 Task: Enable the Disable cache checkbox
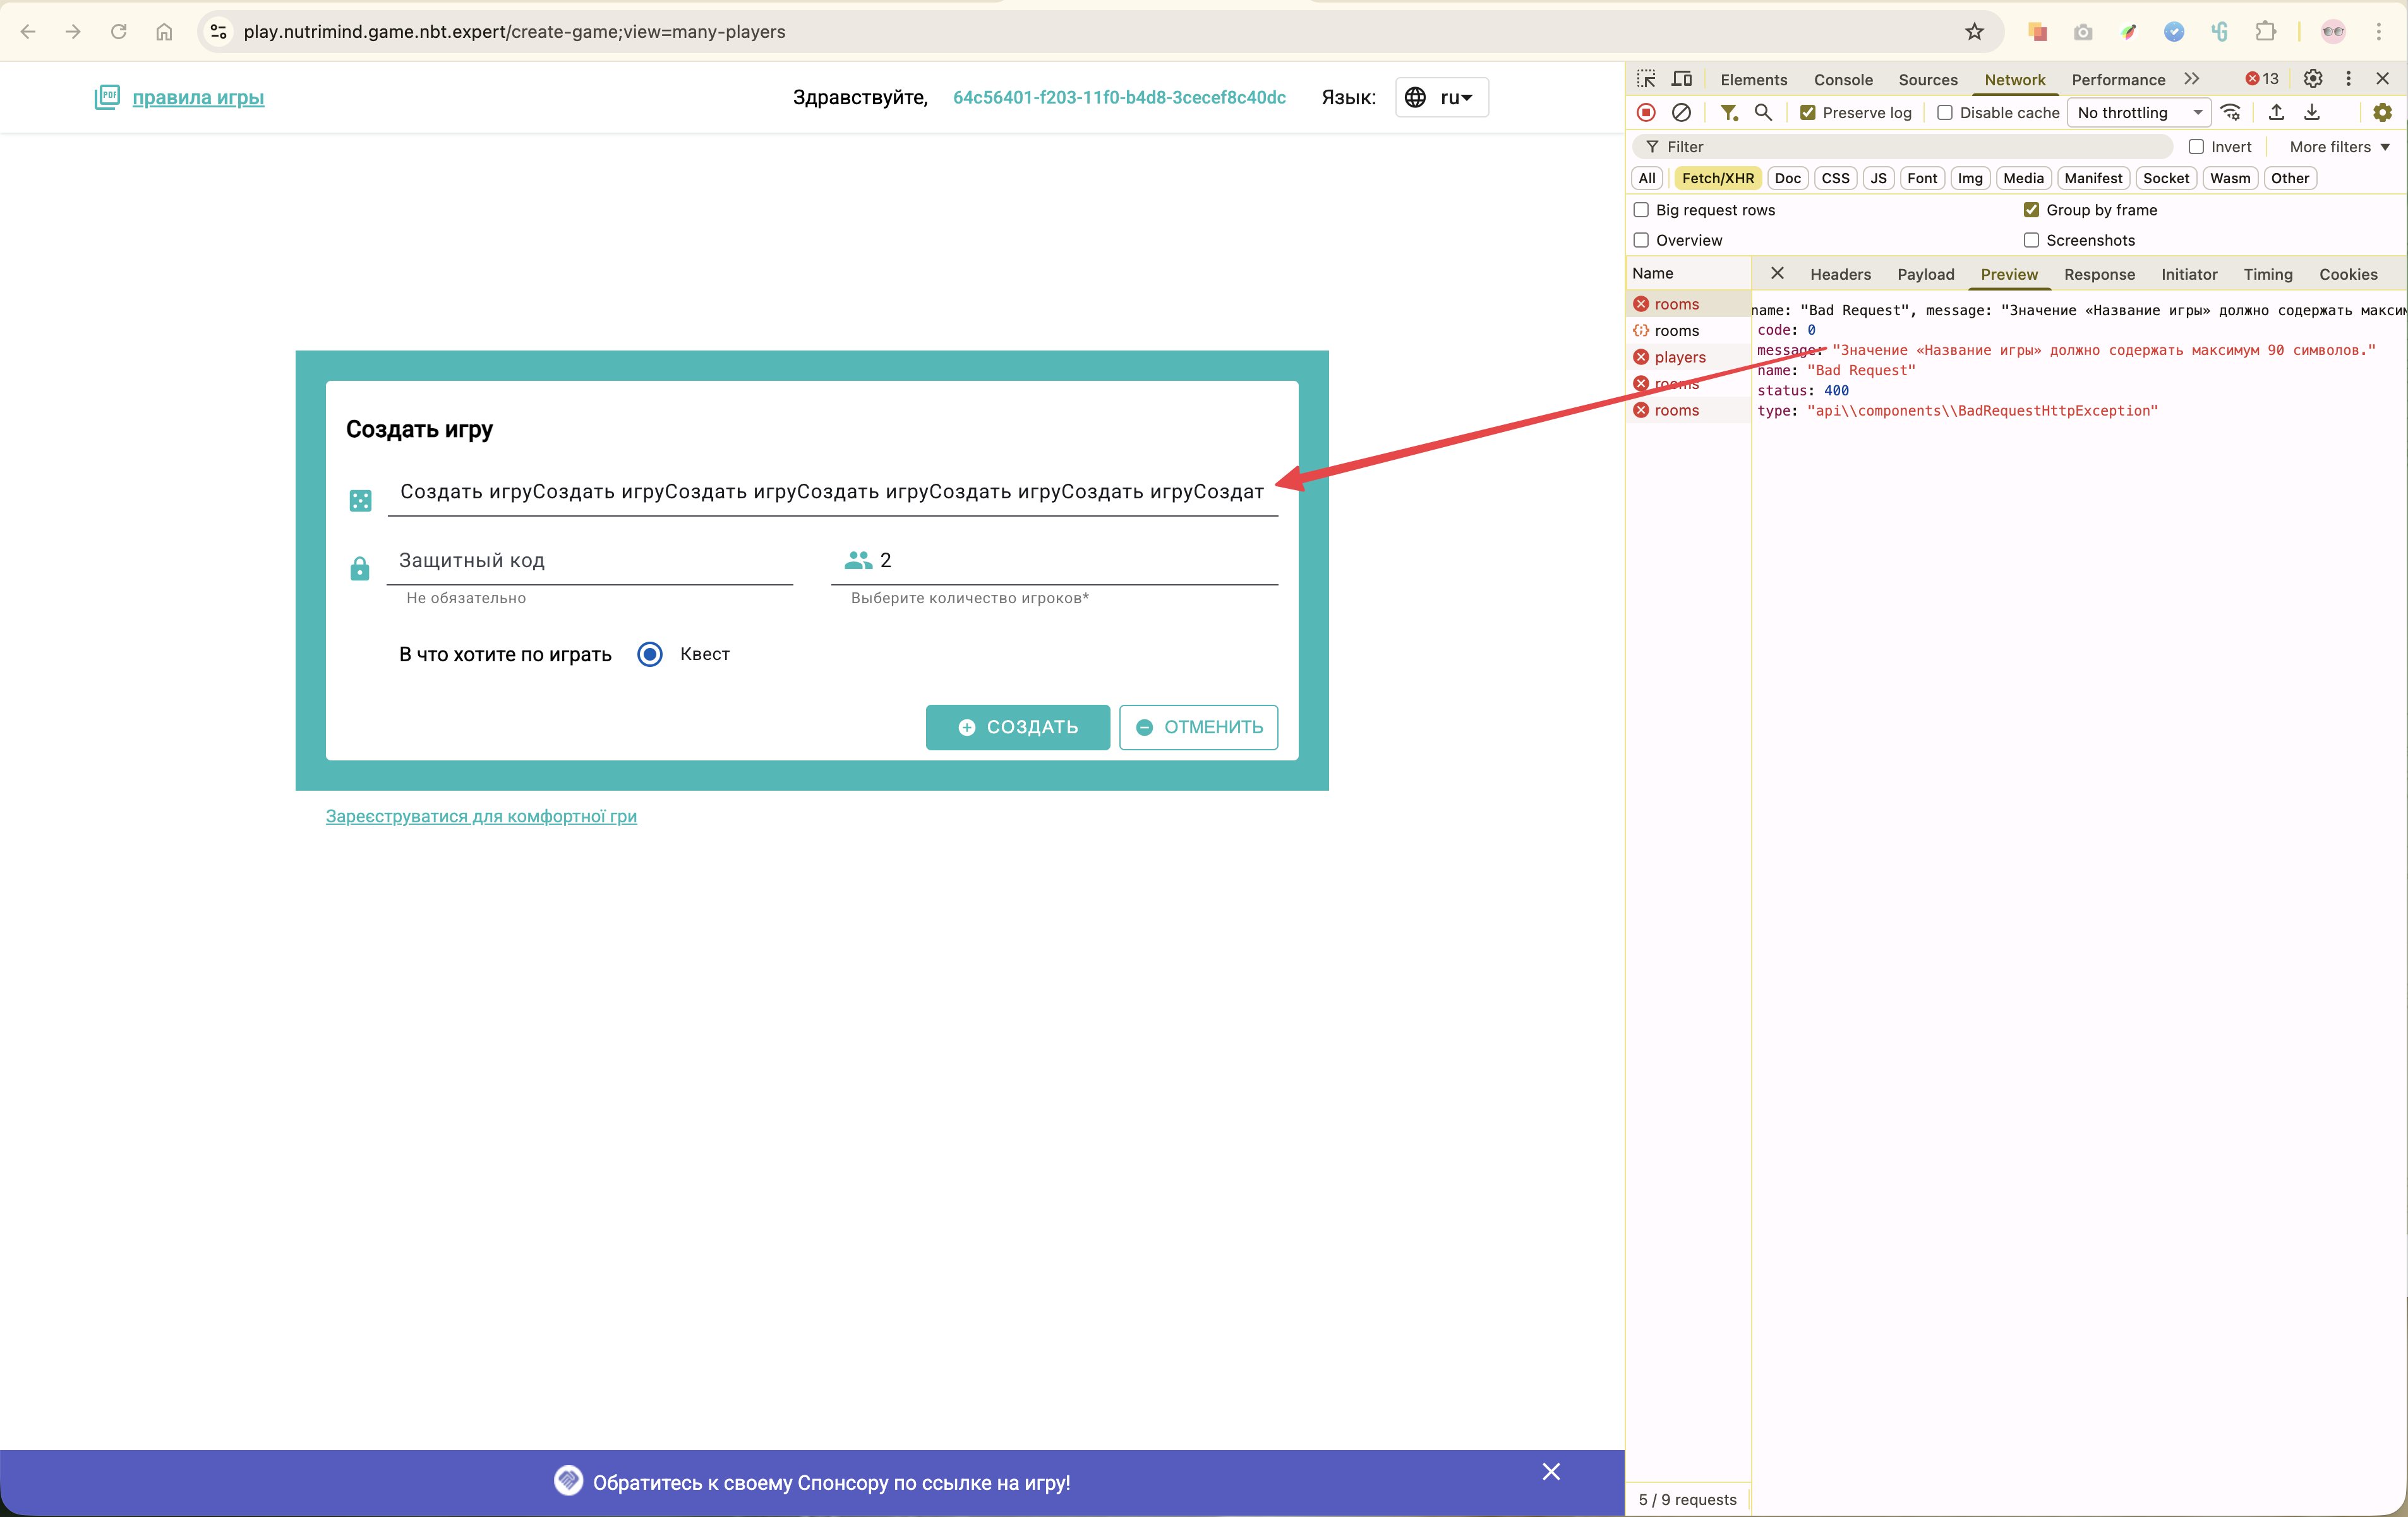[1945, 113]
